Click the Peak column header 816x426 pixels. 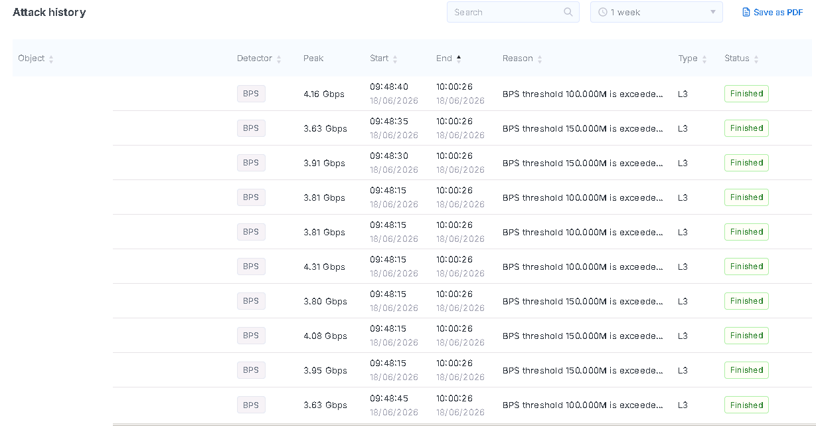pyautogui.click(x=313, y=58)
